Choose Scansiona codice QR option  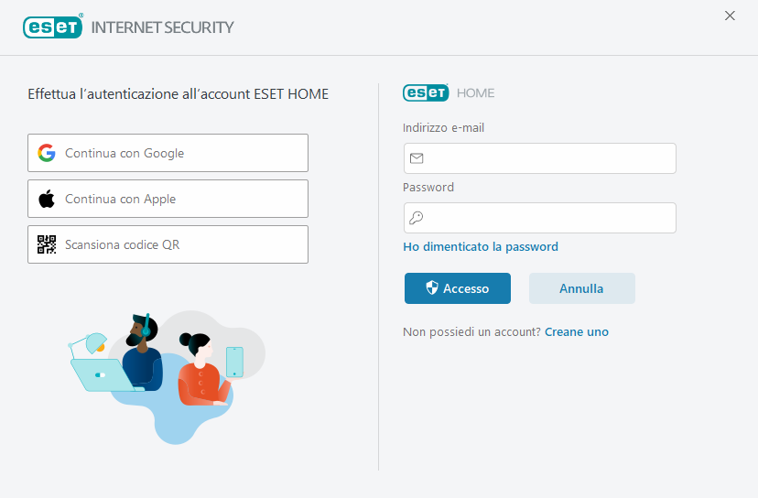168,244
